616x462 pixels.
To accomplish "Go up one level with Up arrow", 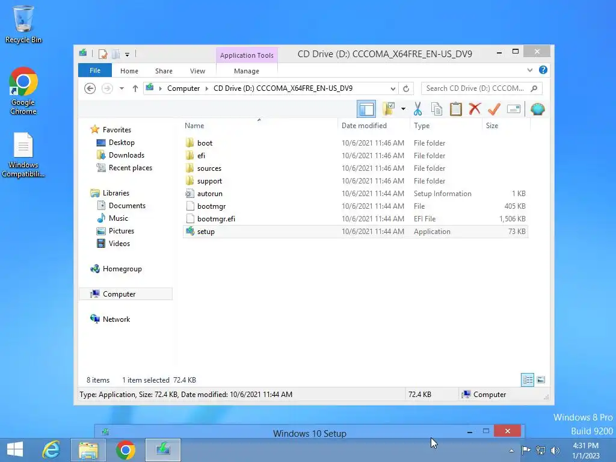I will [135, 88].
